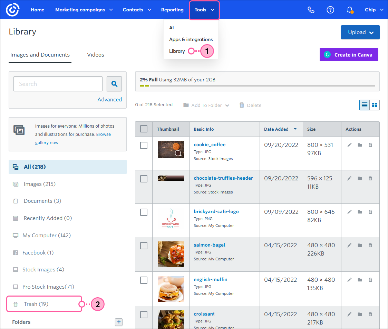Screen dimensions: 388x329
Task: Edit brickyard-cafe-logo with pencil icon
Action: tap(349, 212)
